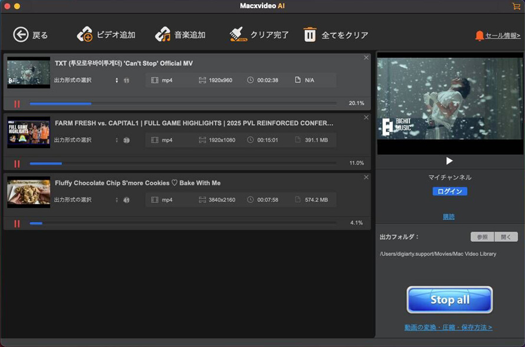Go back using the 戻る arrow icon

click(21, 34)
